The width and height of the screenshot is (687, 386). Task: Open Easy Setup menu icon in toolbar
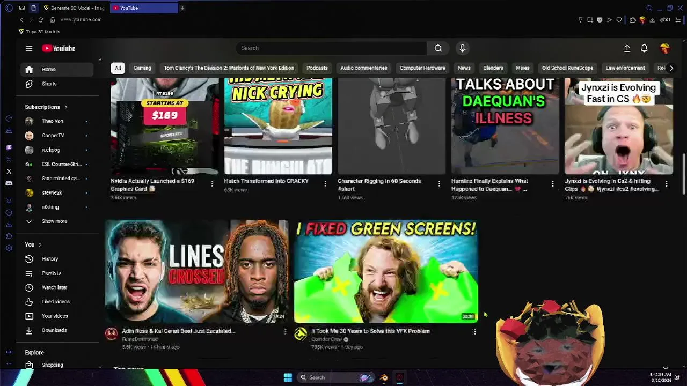click(x=678, y=20)
